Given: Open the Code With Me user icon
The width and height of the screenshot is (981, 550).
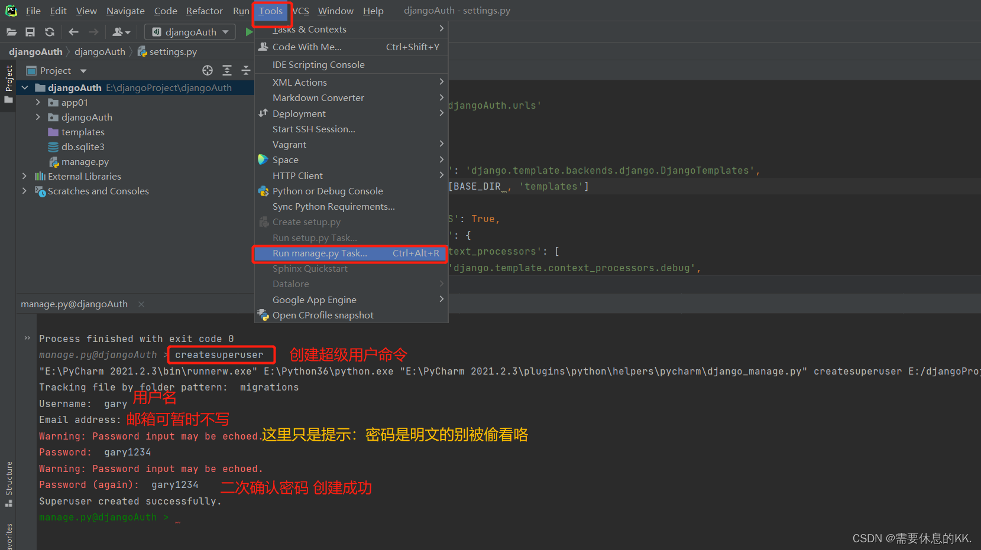Looking at the screenshot, I should (x=121, y=32).
